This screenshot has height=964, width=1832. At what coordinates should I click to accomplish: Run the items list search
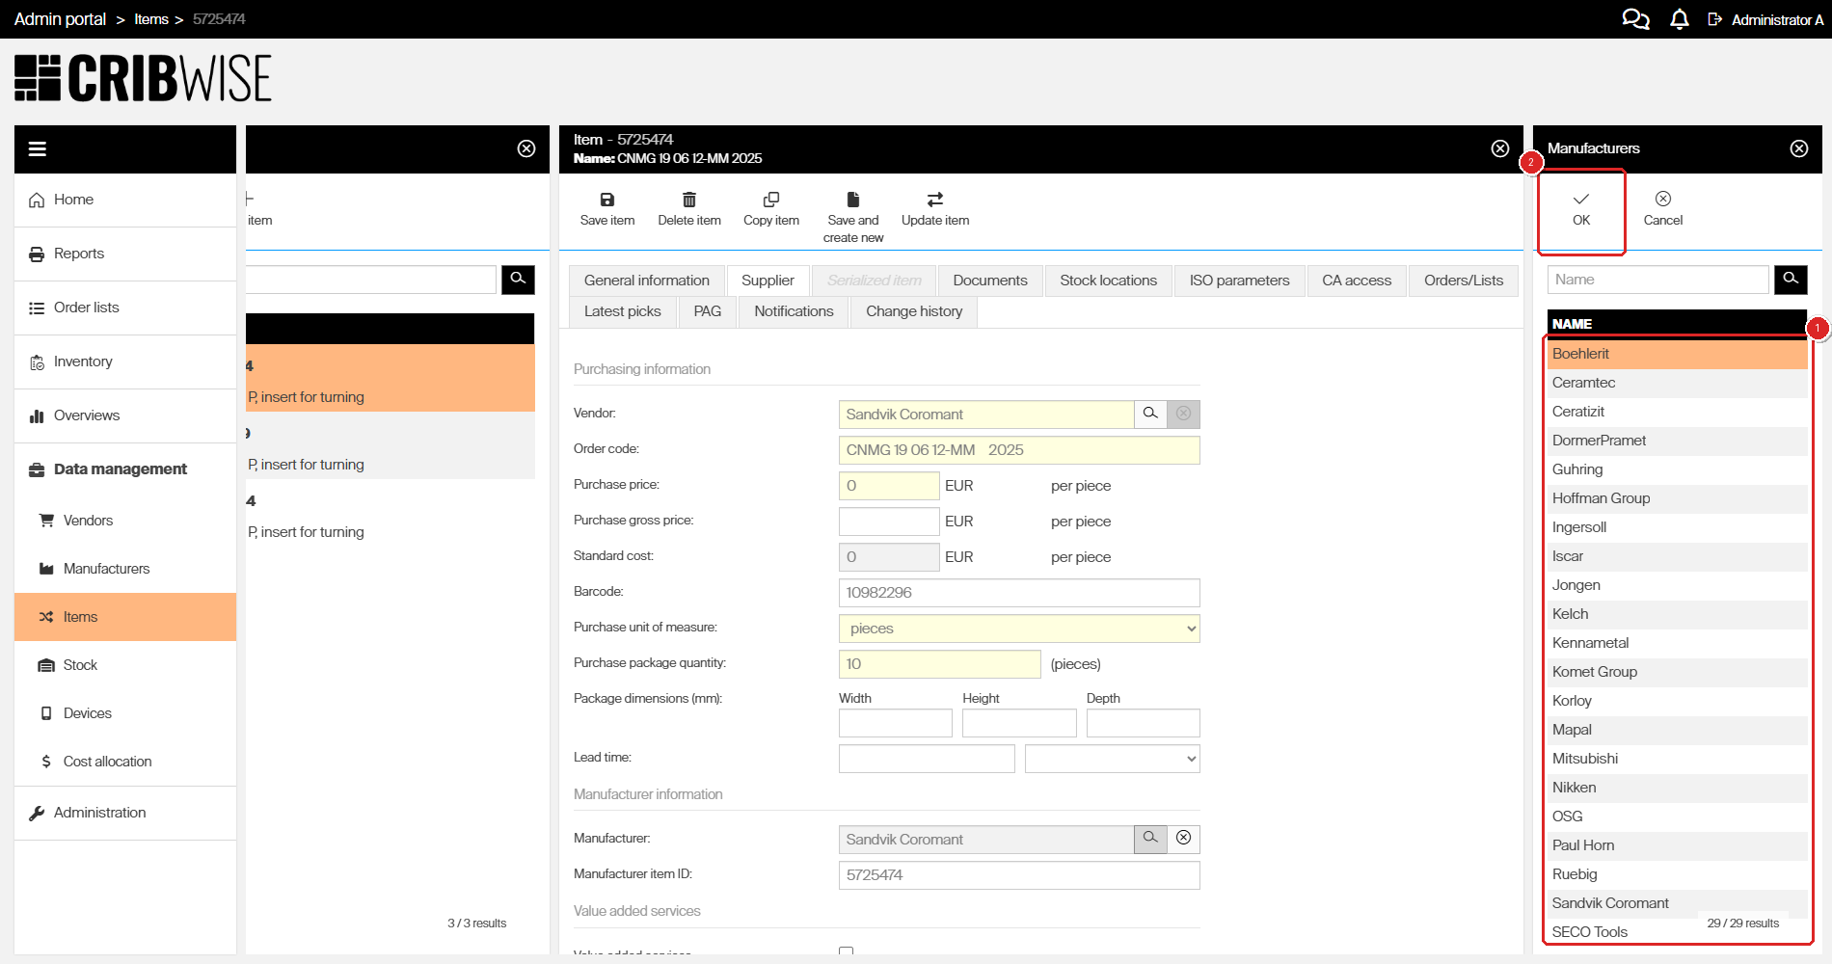pos(518,280)
